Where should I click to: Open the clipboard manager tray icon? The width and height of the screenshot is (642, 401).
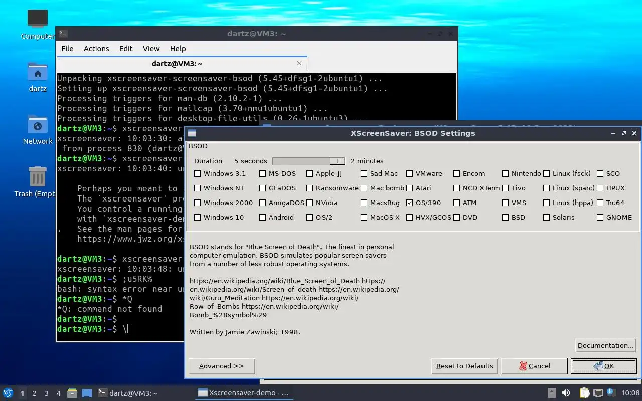pyautogui.click(x=584, y=393)
